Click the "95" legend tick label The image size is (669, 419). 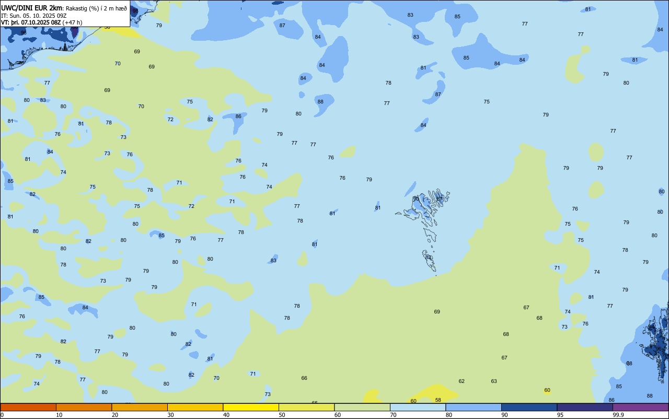pos(560,415)
